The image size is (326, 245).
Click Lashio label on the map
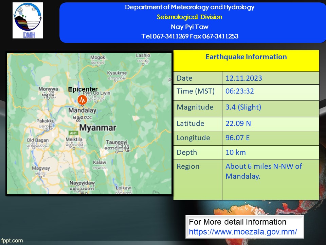(x=143, y=55)
